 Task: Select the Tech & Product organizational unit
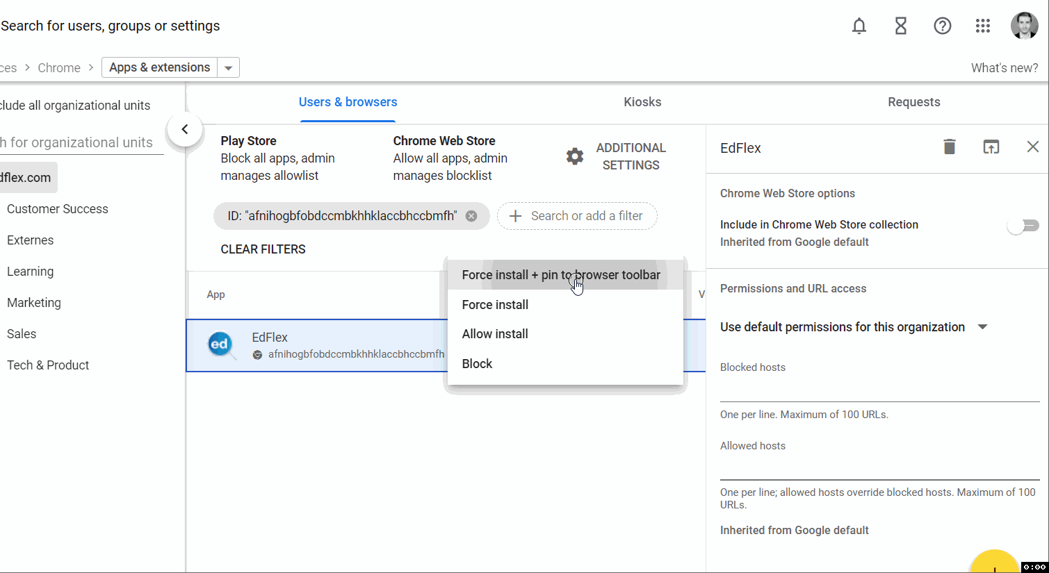tap(48, 365)
